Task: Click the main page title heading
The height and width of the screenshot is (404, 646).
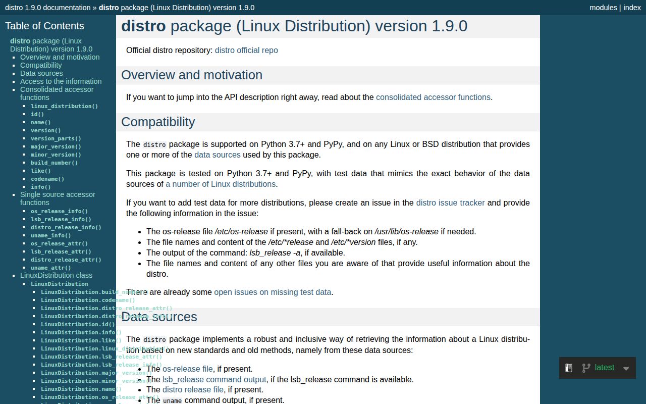Action: [x=294, y=26]
